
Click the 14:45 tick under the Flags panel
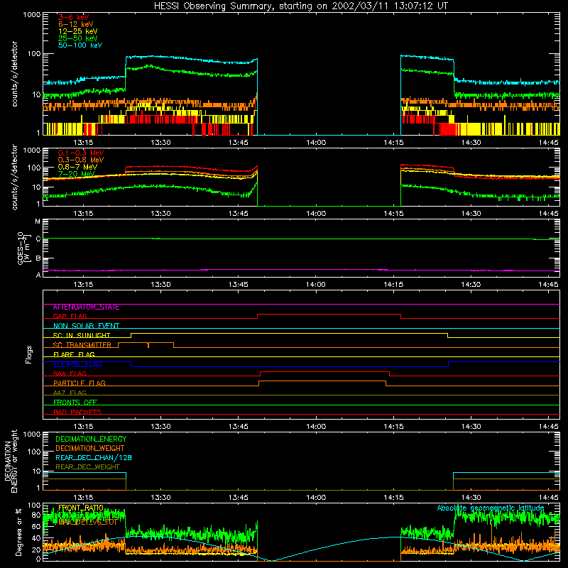[548, 427]
